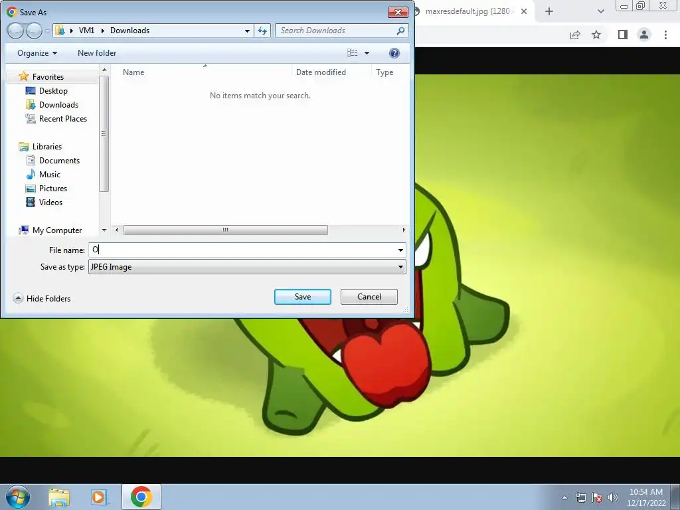
Task: Sort by the Type column header
Action: pyautogui.click(x=384, y=72)
